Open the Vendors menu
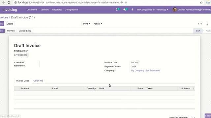Screen dimensions: 211x118 [x=45, y=10]
